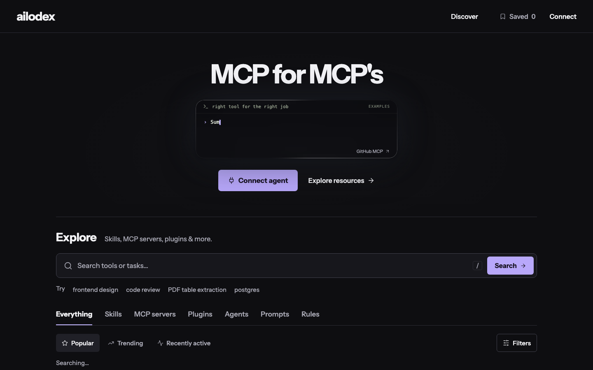
Task: Switch to the Rules tab
Action: pyautogui.click(x=311, y=314)
